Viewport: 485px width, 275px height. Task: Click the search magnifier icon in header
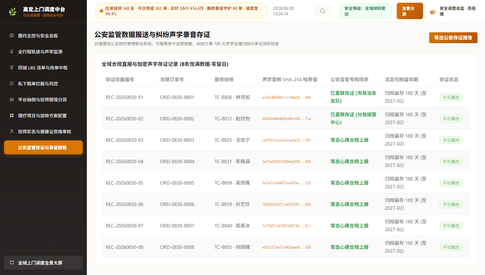(x=323, y=11)
